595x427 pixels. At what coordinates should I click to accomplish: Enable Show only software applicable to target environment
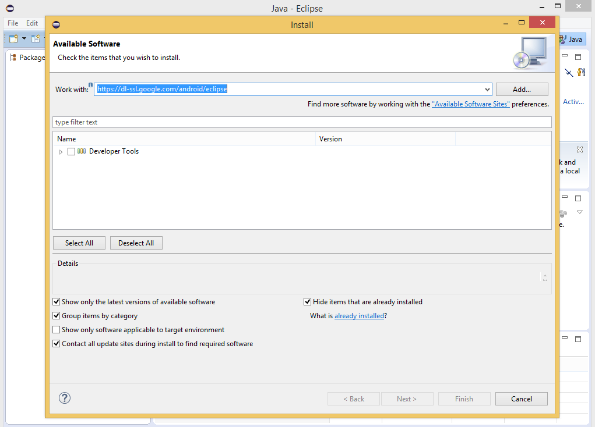(56, 329)
